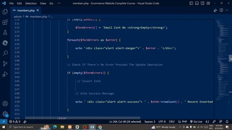This screenshot has width=232, height=130.
Task: Open the Extensions view
Action: coord(5,22)
